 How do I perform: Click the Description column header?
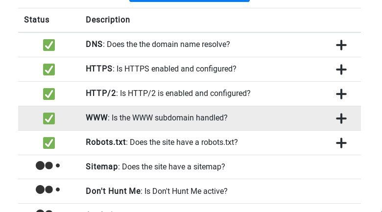pyautogui.click(x=108, y=20)
